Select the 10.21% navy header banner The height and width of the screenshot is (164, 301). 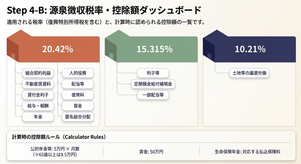(x=250, y=49)
